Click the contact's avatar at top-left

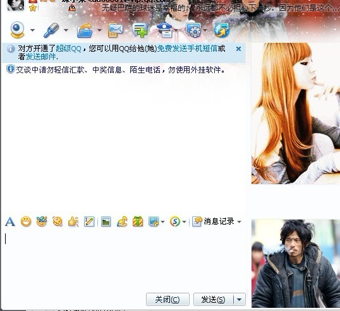(x=16, y=5)
